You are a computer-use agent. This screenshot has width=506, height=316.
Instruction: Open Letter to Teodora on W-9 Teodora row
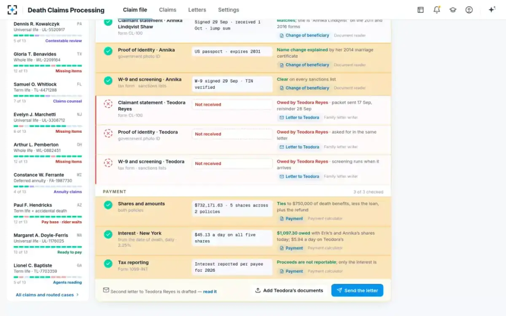tap(299, 177)
